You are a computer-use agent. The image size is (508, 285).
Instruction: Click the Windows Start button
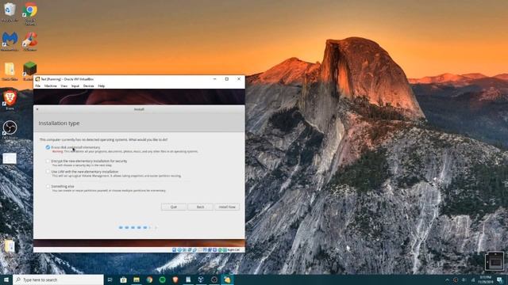click(x=6, y=279)
